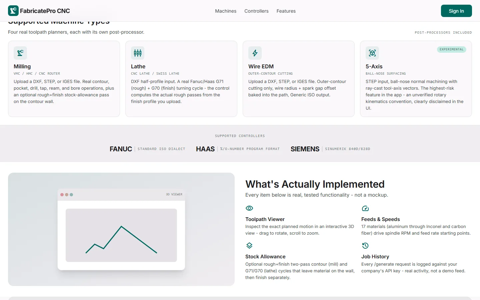Click the 'CNC LATHE / SWISS LATHE' subtitle
Image resolution: width=480 pixels, height=300 pixels.
click(x=155, y=74)
